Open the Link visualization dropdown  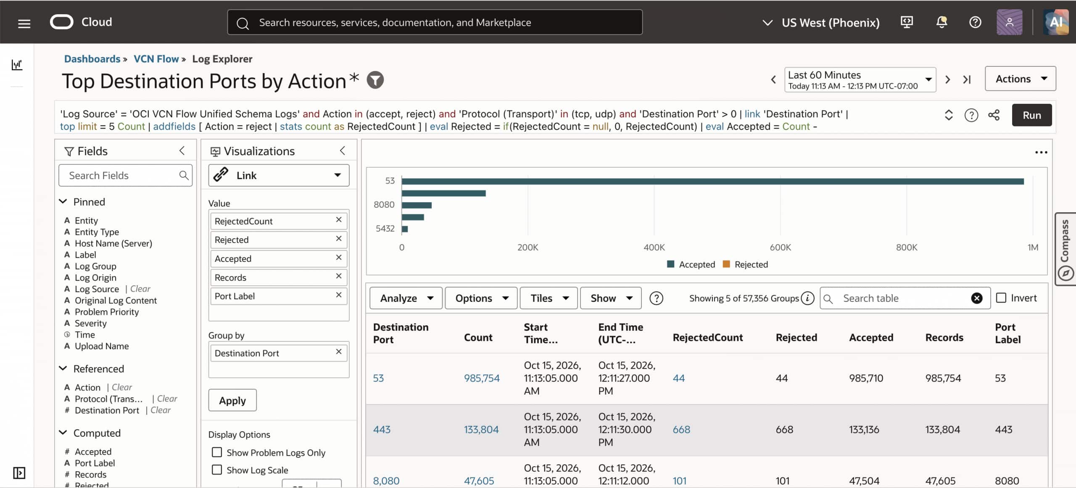279,175
